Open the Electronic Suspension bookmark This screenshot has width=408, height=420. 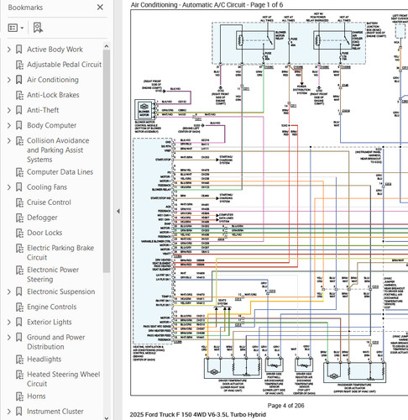click(61, 291)
